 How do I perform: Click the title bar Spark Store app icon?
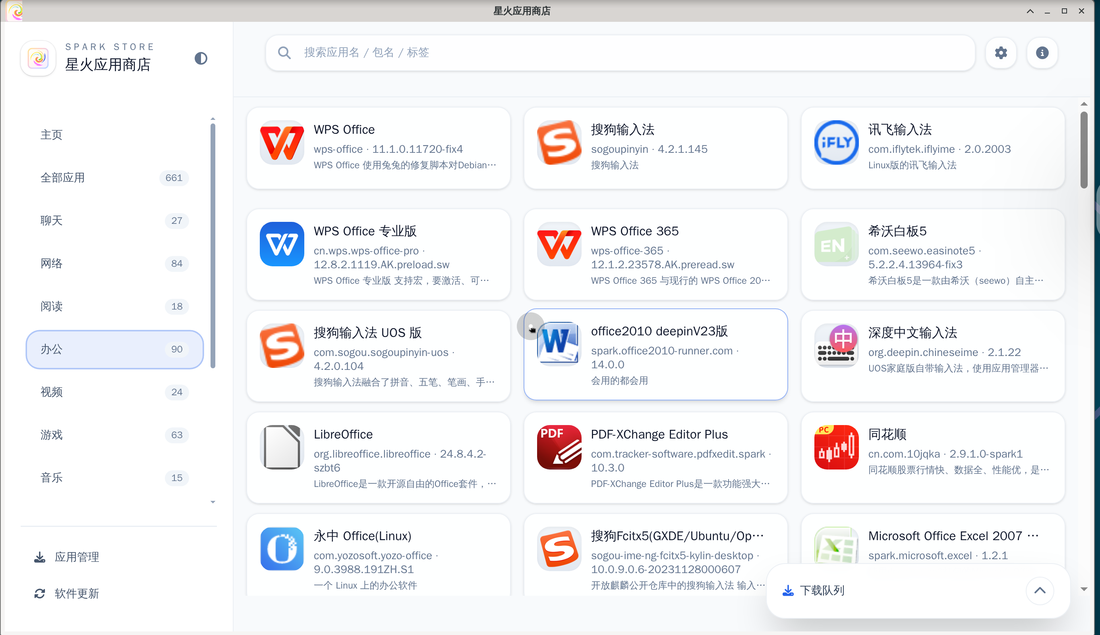15,11
